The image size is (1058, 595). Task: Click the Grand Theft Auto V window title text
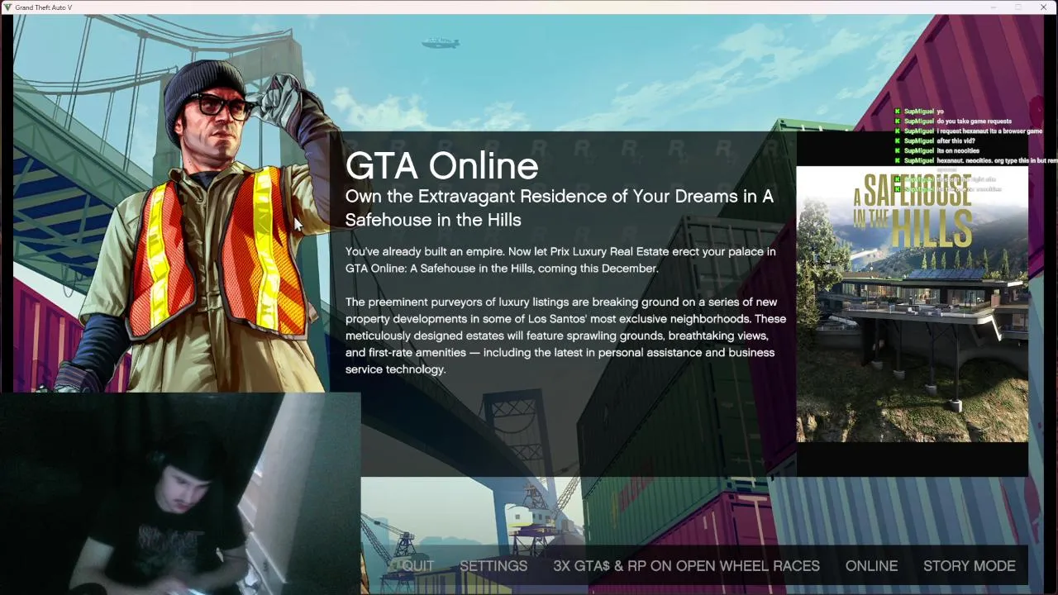[x=43, y=7]
